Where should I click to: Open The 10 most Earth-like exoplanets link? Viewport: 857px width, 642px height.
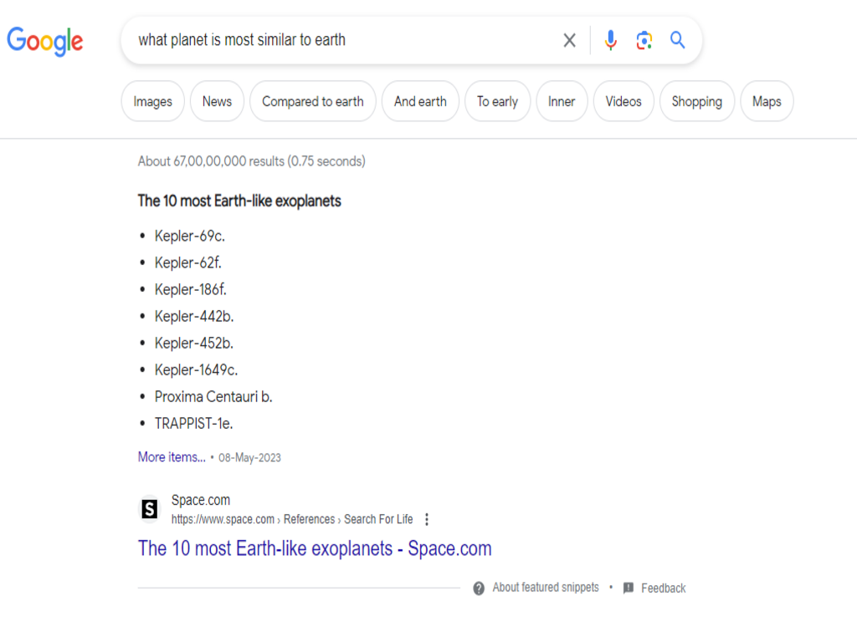tap(315, 548)
